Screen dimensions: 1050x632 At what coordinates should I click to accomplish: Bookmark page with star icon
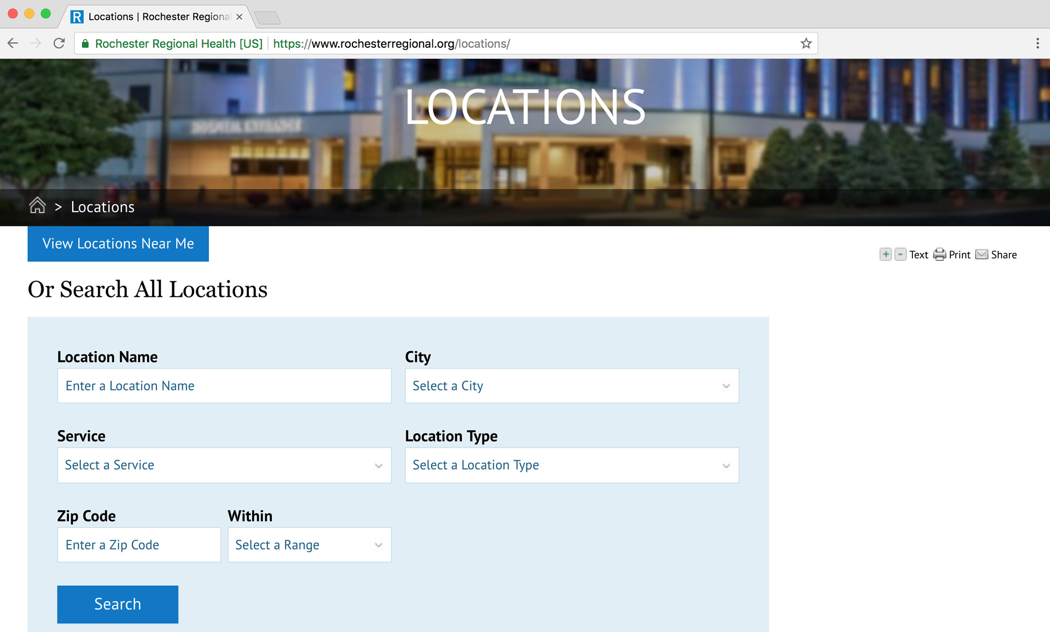click(x=806, y=43)
